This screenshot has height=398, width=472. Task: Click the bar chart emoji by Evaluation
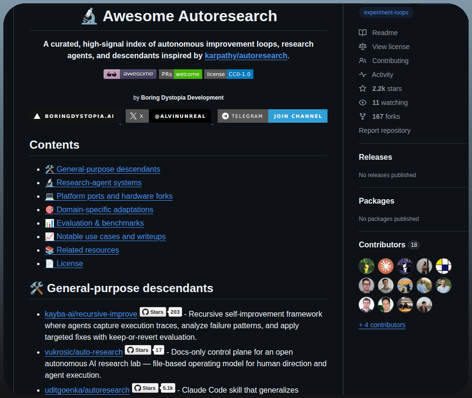point(49,223)
